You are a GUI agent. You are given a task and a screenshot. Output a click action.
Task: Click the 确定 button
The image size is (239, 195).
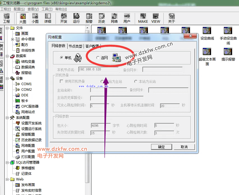161,147
